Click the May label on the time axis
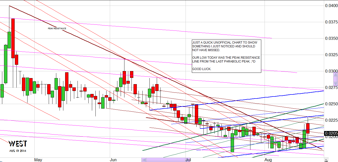This screenshot has width=338, height=162. pyautogui.click(x=38, y=160)
